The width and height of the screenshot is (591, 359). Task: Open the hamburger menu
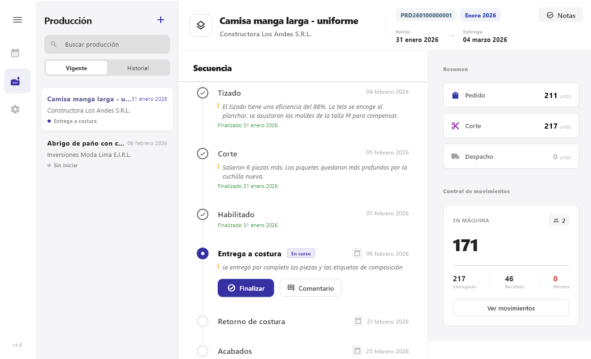(17, 20)
